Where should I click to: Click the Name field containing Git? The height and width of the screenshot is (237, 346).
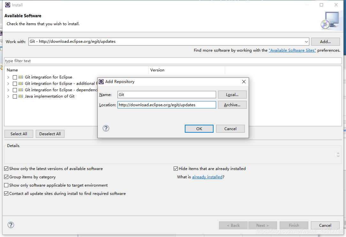click(167, 95)
